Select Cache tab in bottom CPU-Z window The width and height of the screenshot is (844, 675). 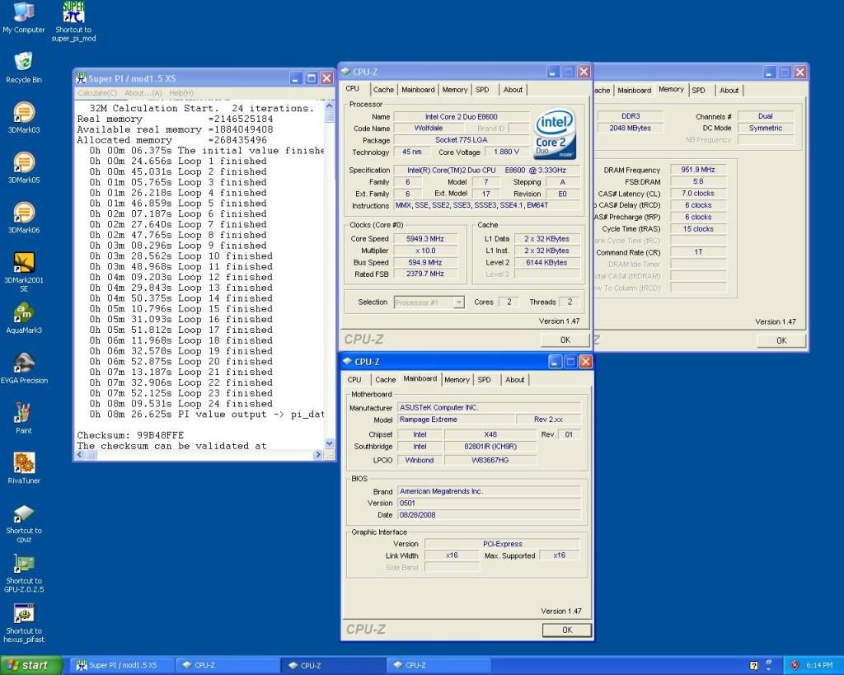click(x=386, y=379)
